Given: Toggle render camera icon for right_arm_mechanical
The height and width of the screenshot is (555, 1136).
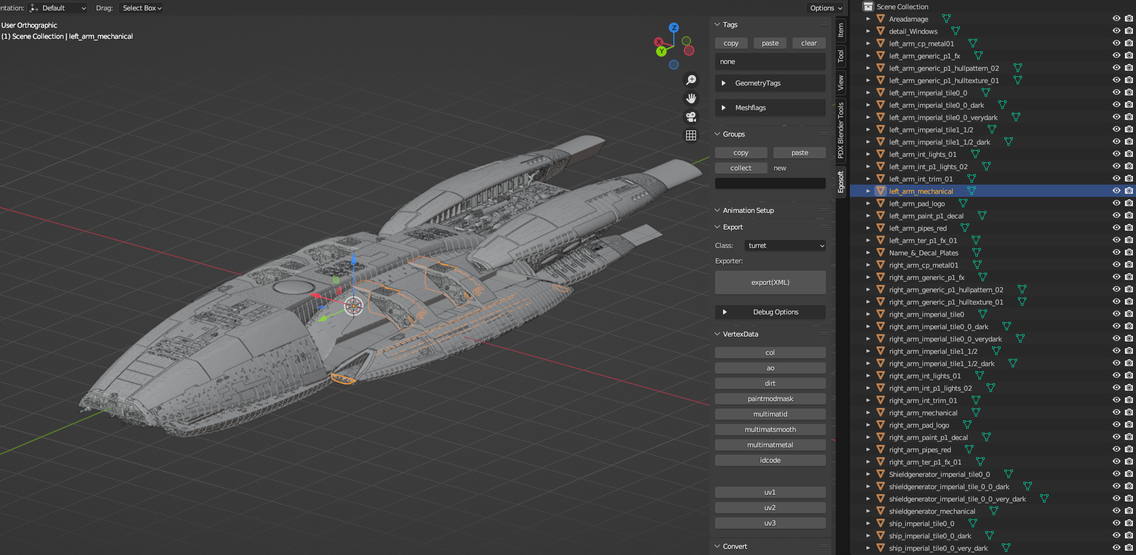Looking at the screenshot, I should point(1129,412).
